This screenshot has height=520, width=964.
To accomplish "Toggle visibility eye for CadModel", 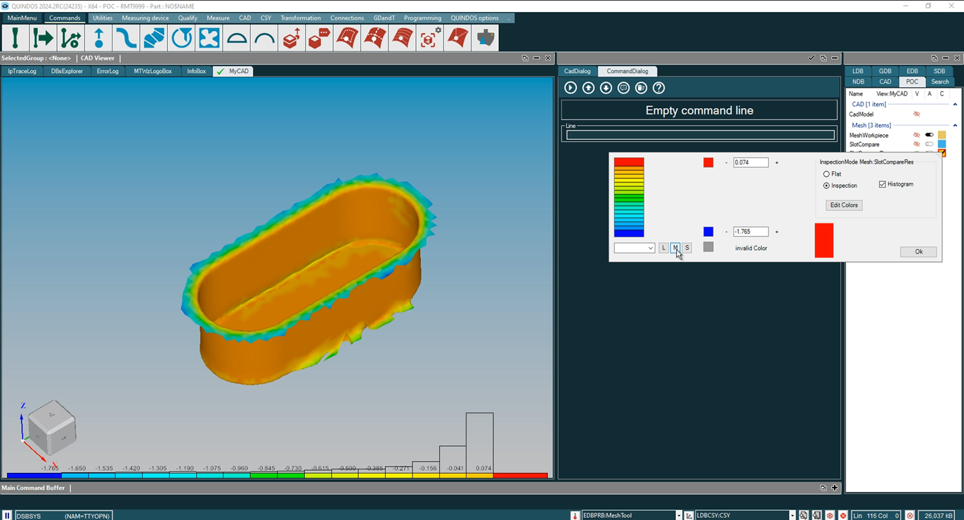I will coord(916,114).
